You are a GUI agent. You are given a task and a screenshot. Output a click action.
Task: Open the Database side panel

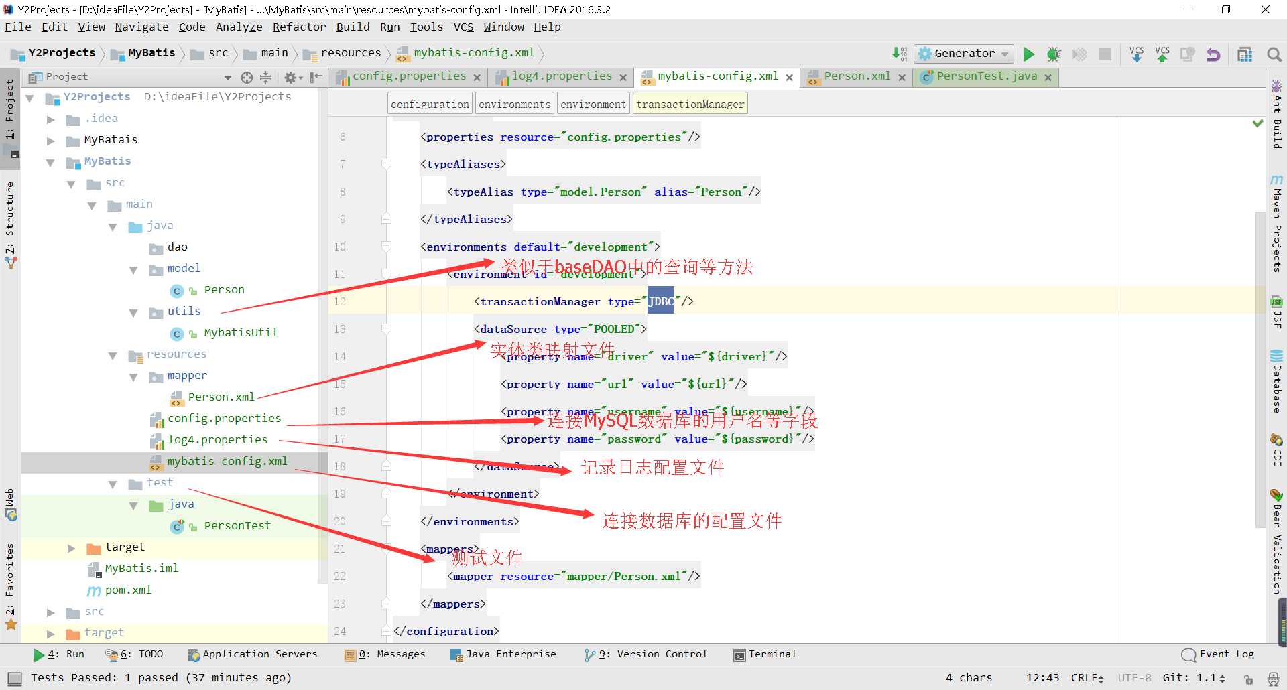click(x=1277, y=381)
